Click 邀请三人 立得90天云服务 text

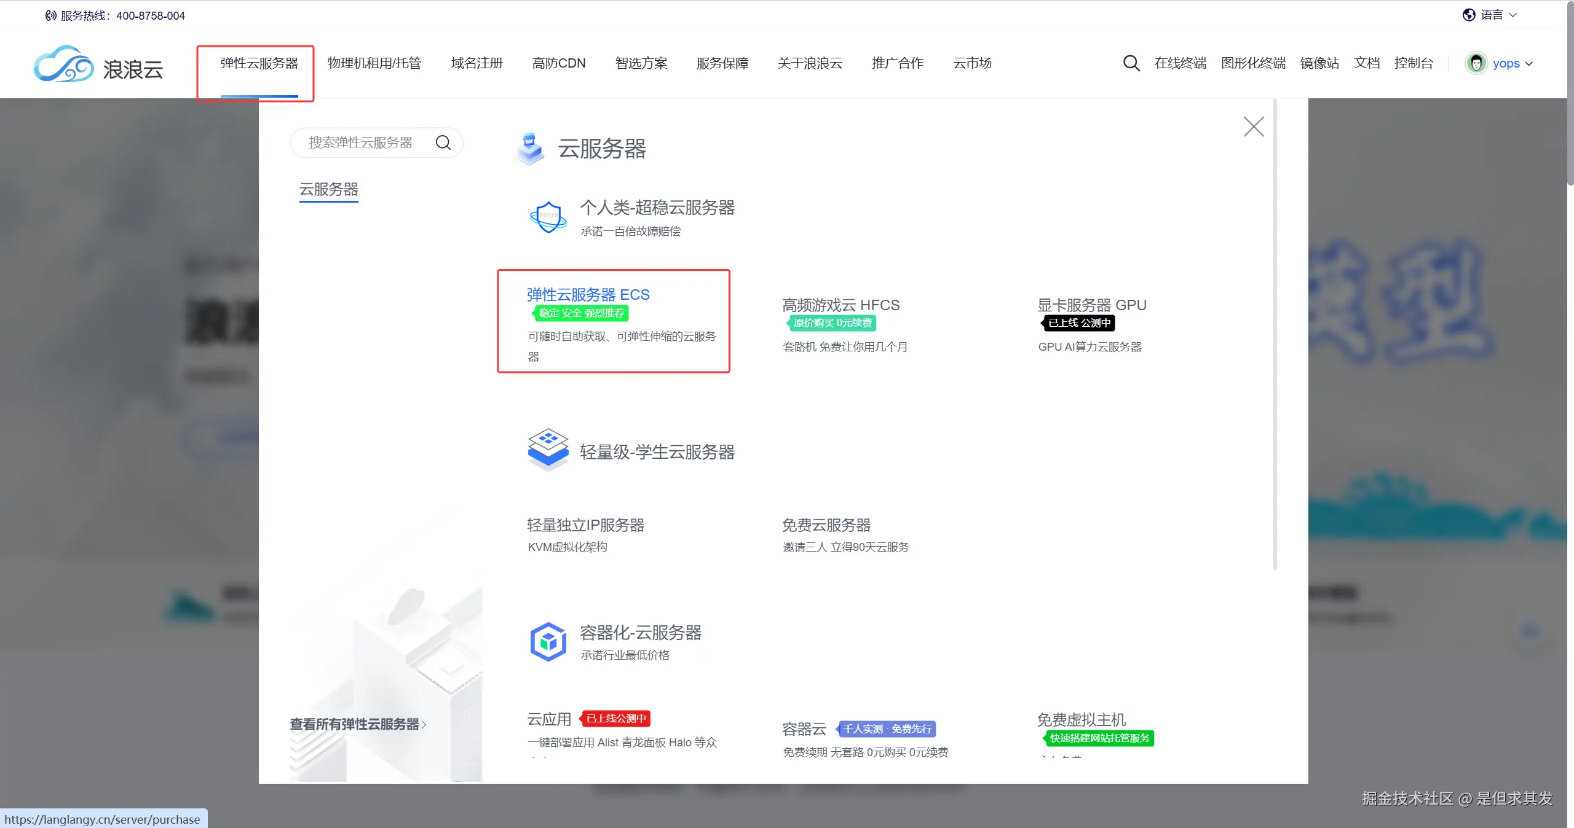coord(846,547)
